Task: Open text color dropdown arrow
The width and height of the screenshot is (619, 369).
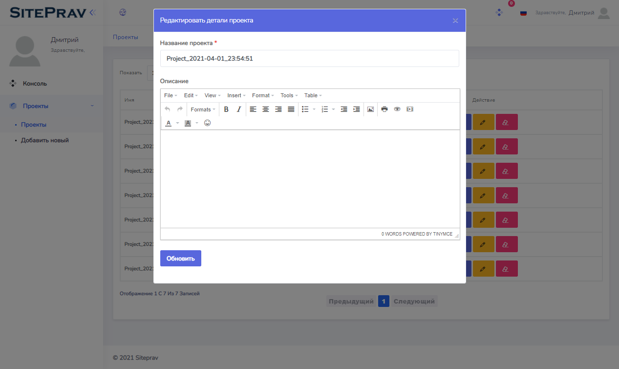Action: pos(178,123)
